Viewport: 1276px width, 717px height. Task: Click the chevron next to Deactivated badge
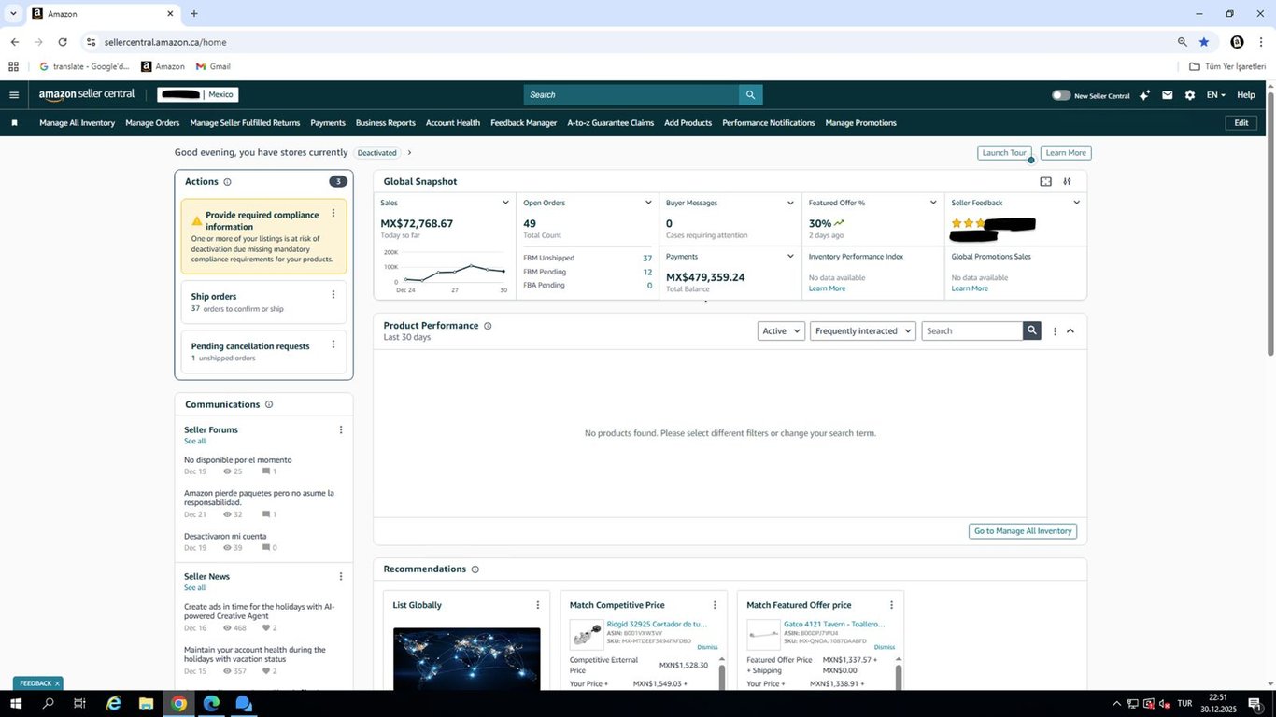point(409,153)
